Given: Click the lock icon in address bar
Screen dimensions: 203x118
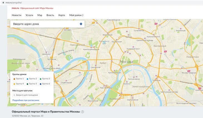Looking at the screenshot, I should pyautogui.click(x=3, y=2).
